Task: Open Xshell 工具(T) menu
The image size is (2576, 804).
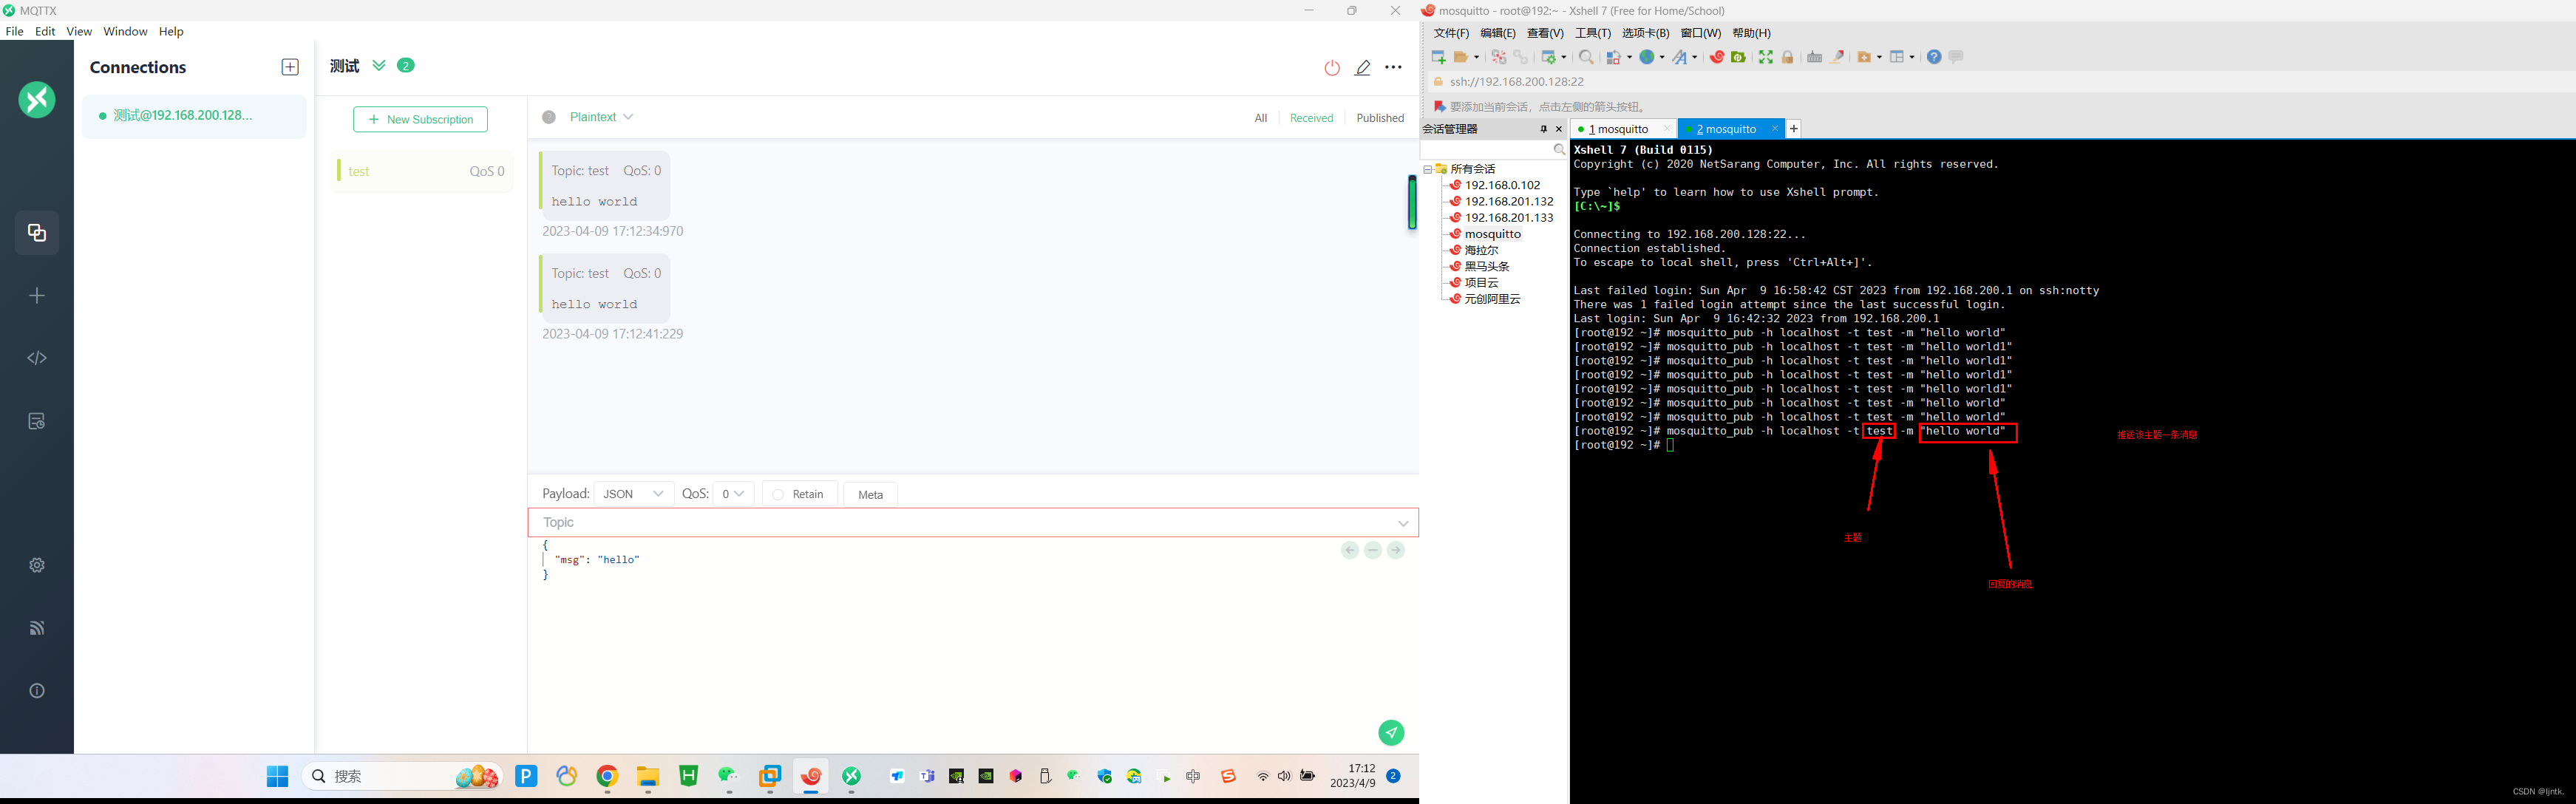Action: 1593,33
